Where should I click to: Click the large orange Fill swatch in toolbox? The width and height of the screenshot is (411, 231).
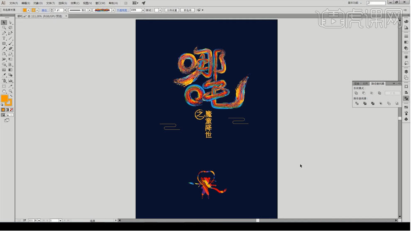[x=5, y=98]
